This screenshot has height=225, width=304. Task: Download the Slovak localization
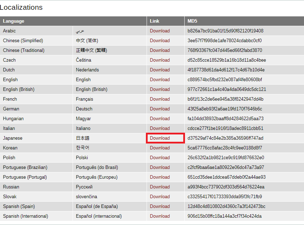click(160, 196)
